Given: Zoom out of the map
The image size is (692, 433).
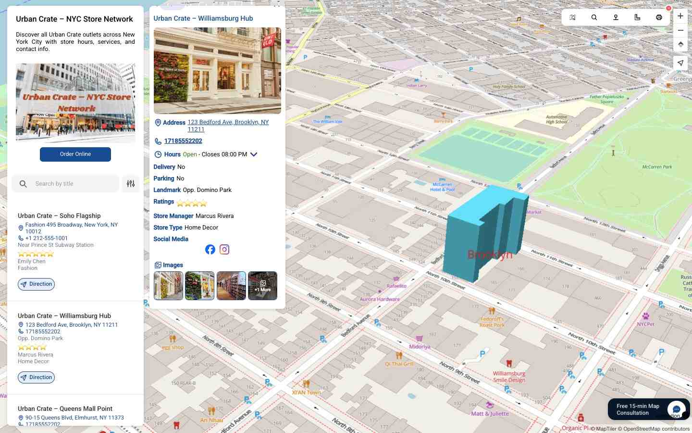Looking at the screenshot, I should pyautogui.click(x=680, y=30).
